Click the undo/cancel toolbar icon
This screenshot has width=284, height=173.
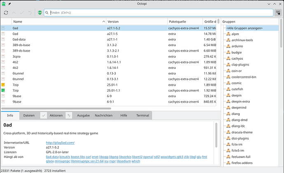point(30,13)
